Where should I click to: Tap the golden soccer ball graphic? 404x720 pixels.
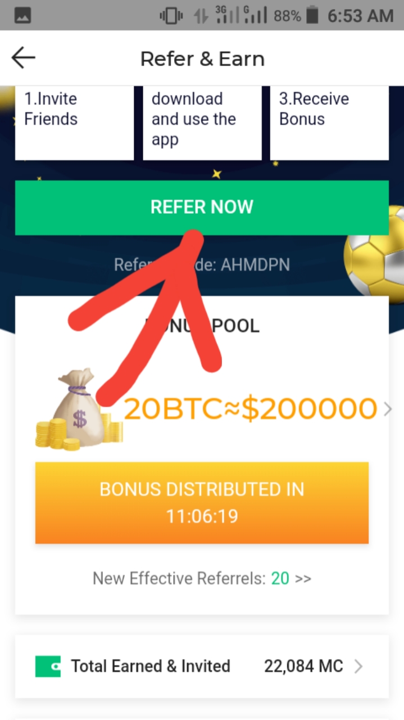tap(374, 250)
